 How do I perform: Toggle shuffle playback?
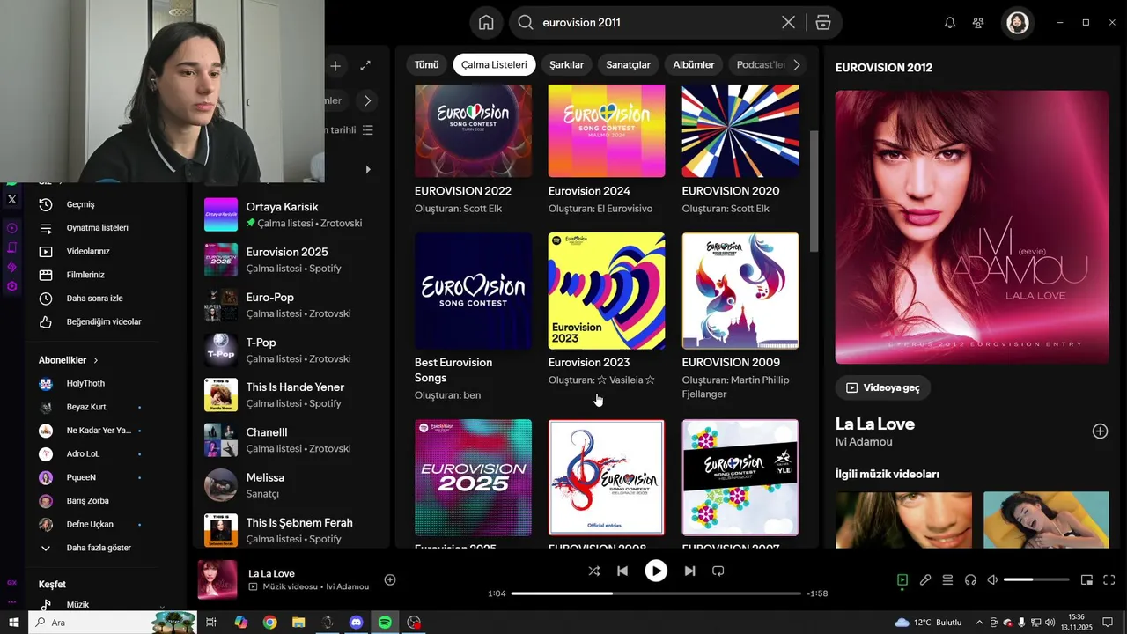click(594, 571)
